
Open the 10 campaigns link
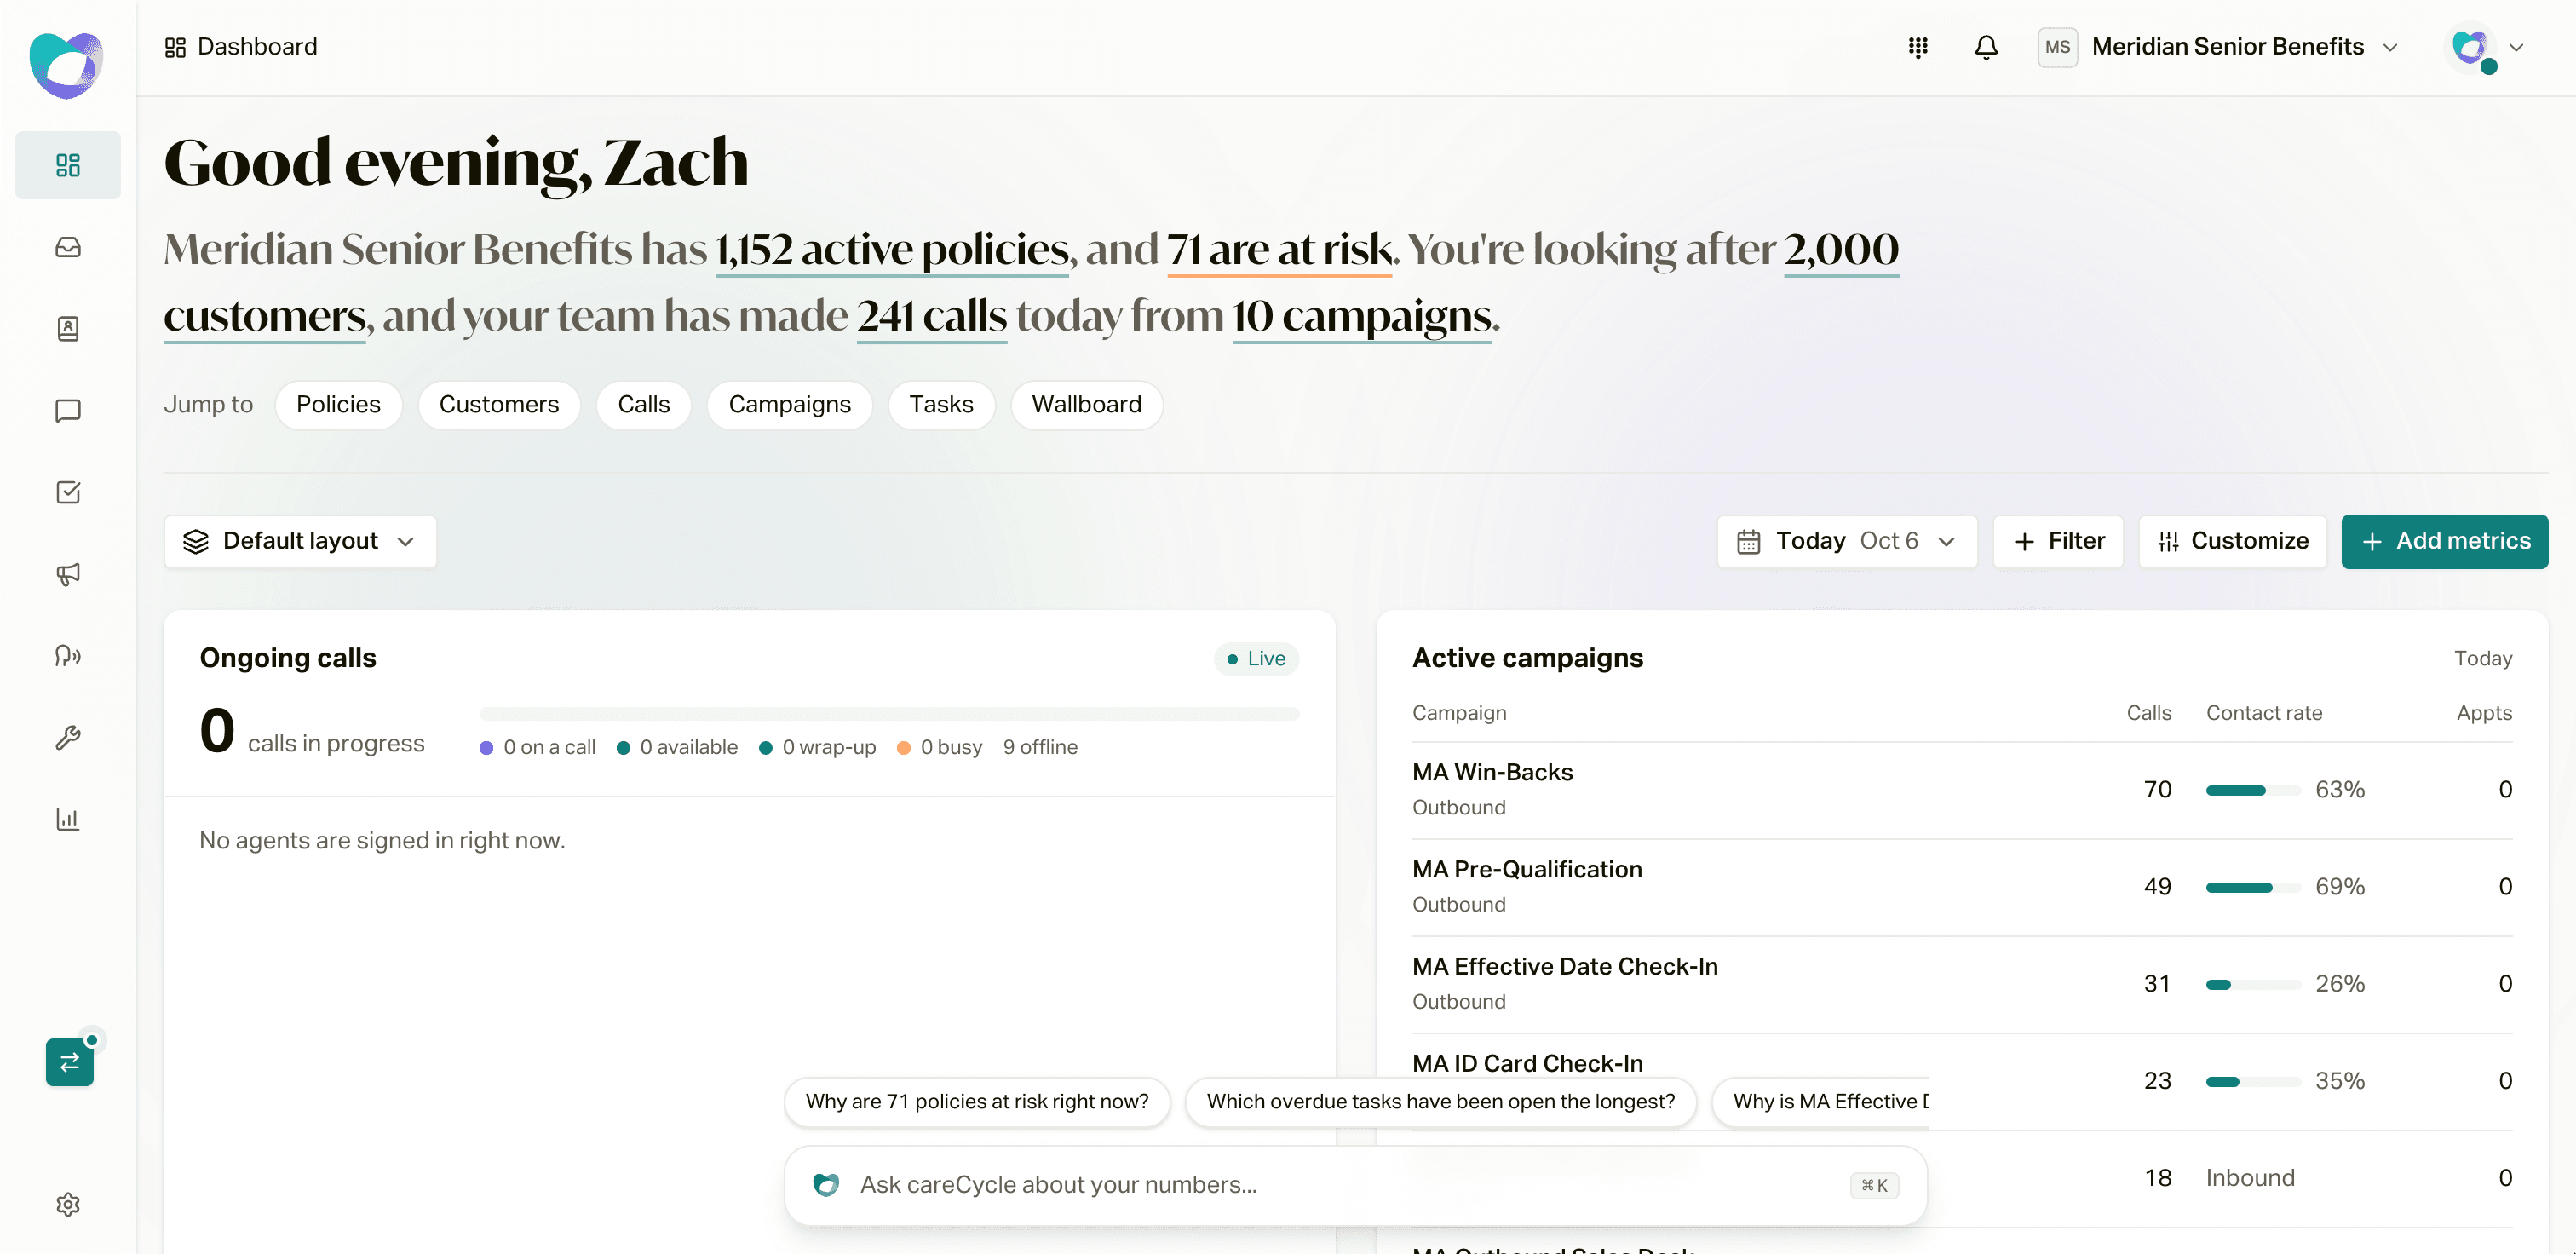[1362, 316]
